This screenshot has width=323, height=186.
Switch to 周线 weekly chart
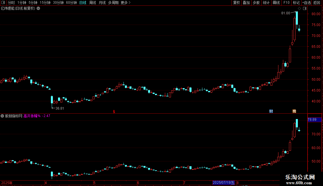pos(93,3)
